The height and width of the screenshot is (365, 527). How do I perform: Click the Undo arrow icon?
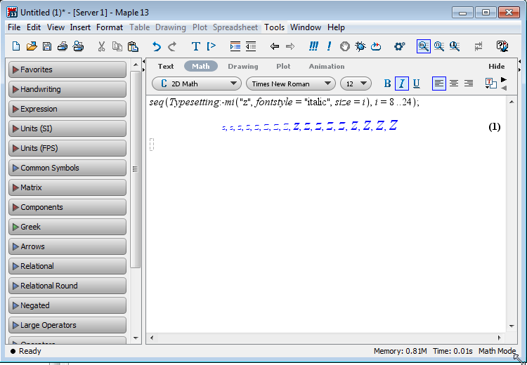[x=156, y=46]
